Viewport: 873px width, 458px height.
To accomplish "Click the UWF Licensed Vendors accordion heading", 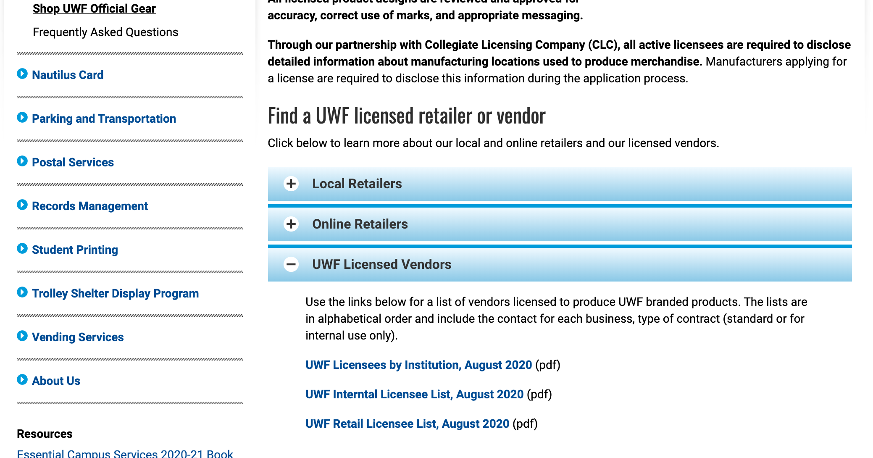I will (560, 265).
